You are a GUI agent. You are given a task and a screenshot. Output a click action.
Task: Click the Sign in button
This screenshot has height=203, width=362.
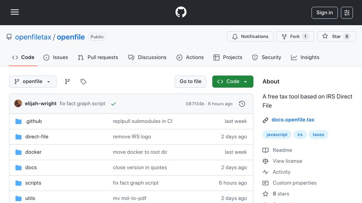point(324,13)
